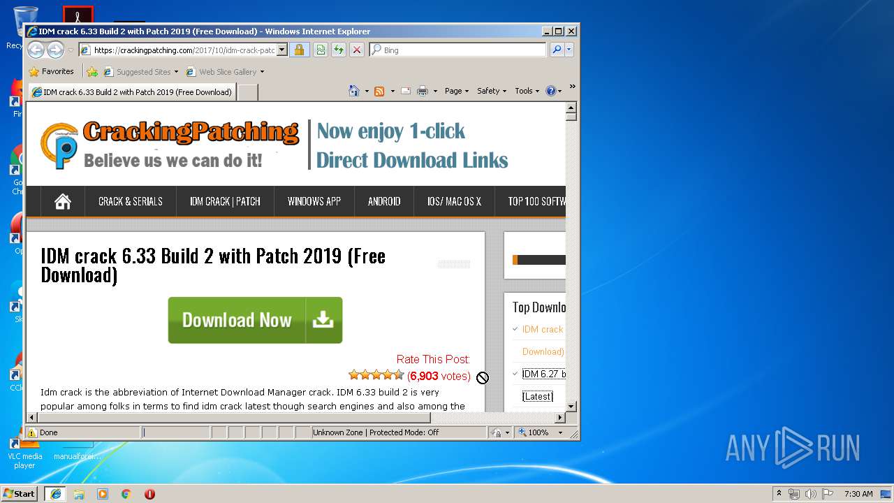Open ANDROID menu item
Screen dimensions: 894x503
click(384, 201)
